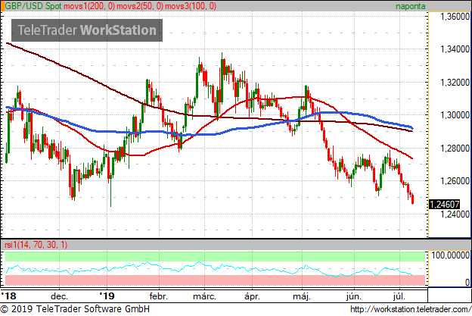This screenshot has height=316, width=472.
Task: Click the 1,34000 price axis label
Action: tap(455, 48)
